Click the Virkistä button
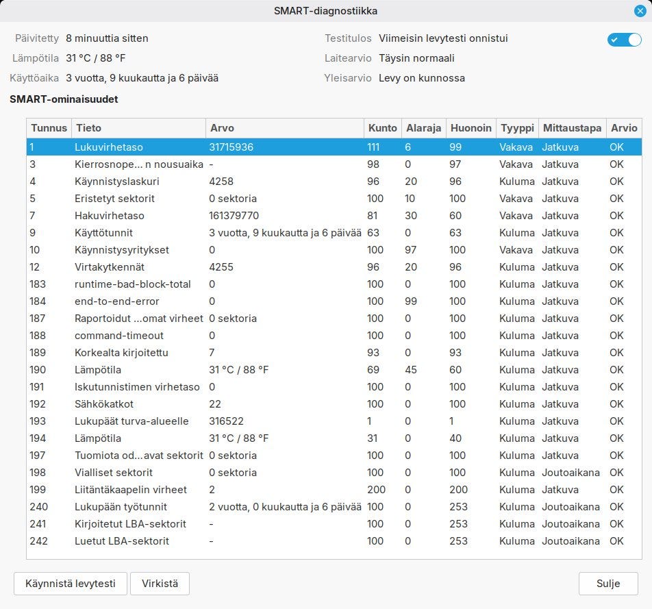Image resolution: width=652 pixels, height=609 pixels. coord(160,584)
